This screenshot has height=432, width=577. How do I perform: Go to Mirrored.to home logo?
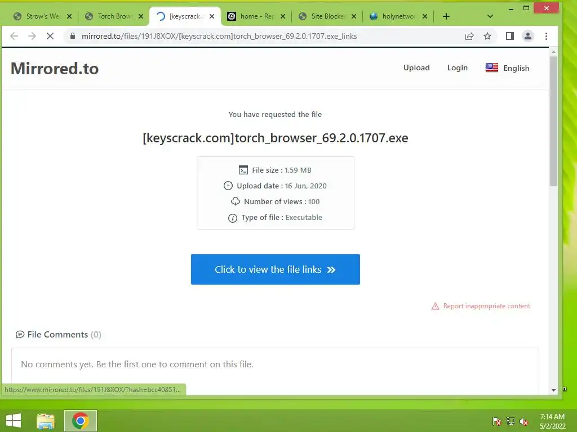tap(55, 69)
